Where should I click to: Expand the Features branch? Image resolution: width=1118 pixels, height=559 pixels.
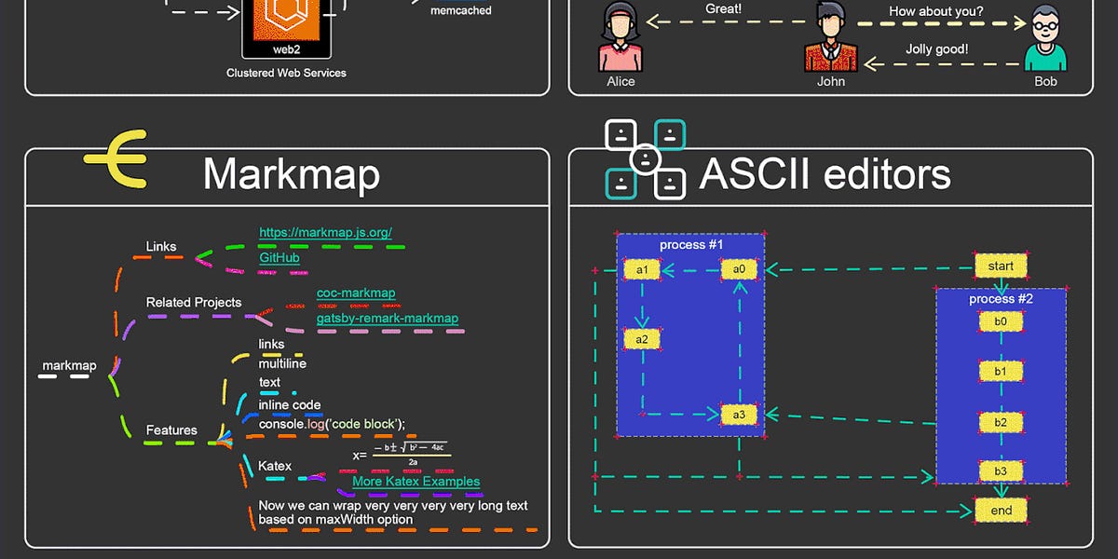click(x=173, y=430)
